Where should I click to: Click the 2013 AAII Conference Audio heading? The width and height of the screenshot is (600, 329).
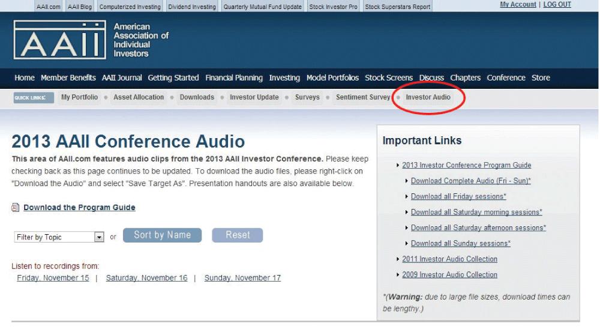point(128,141)
